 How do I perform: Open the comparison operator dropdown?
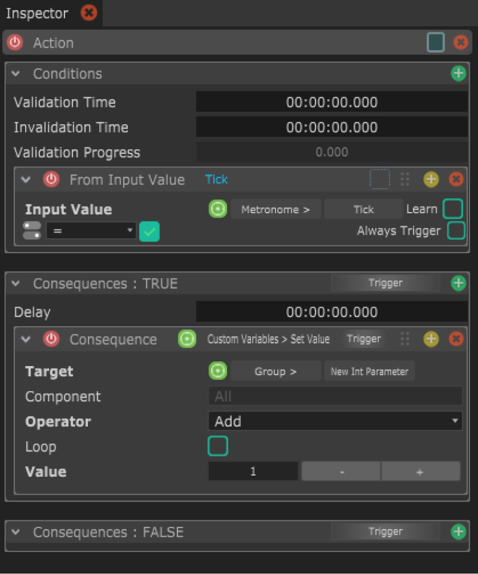point(91,231)
